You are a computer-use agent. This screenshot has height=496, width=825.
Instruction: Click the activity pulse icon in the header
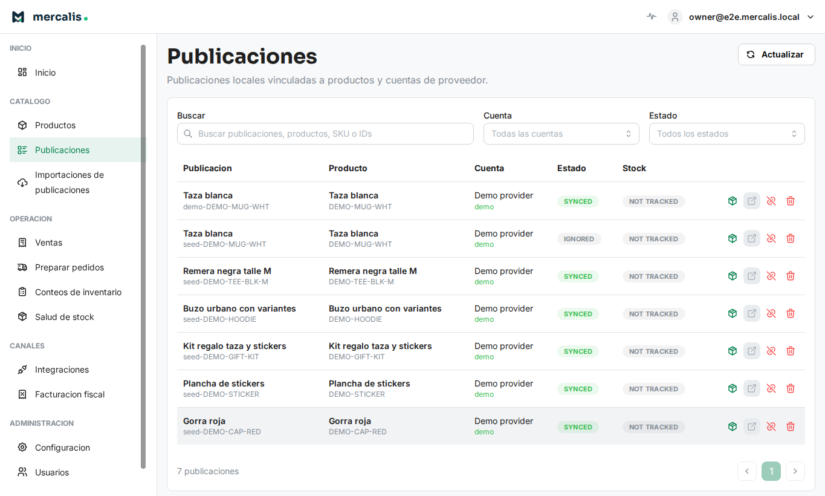pyautogui.click(x=651, y=17)
